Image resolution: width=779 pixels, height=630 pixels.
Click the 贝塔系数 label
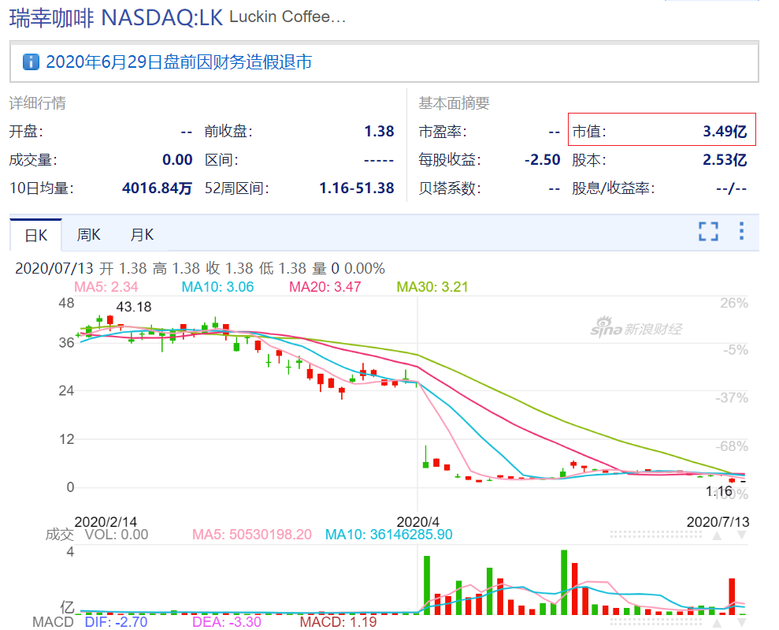click(x=450, y=188)
